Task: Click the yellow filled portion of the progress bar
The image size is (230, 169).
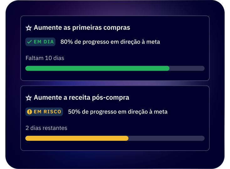Action: (77, 138)
